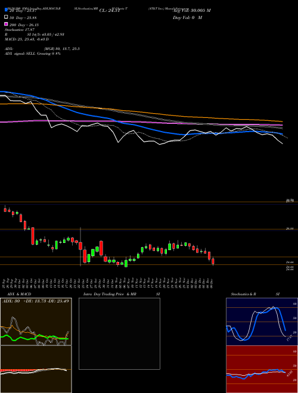
Task: Open the empty intraday trading price chart box
Action: [x=119, y=333]
